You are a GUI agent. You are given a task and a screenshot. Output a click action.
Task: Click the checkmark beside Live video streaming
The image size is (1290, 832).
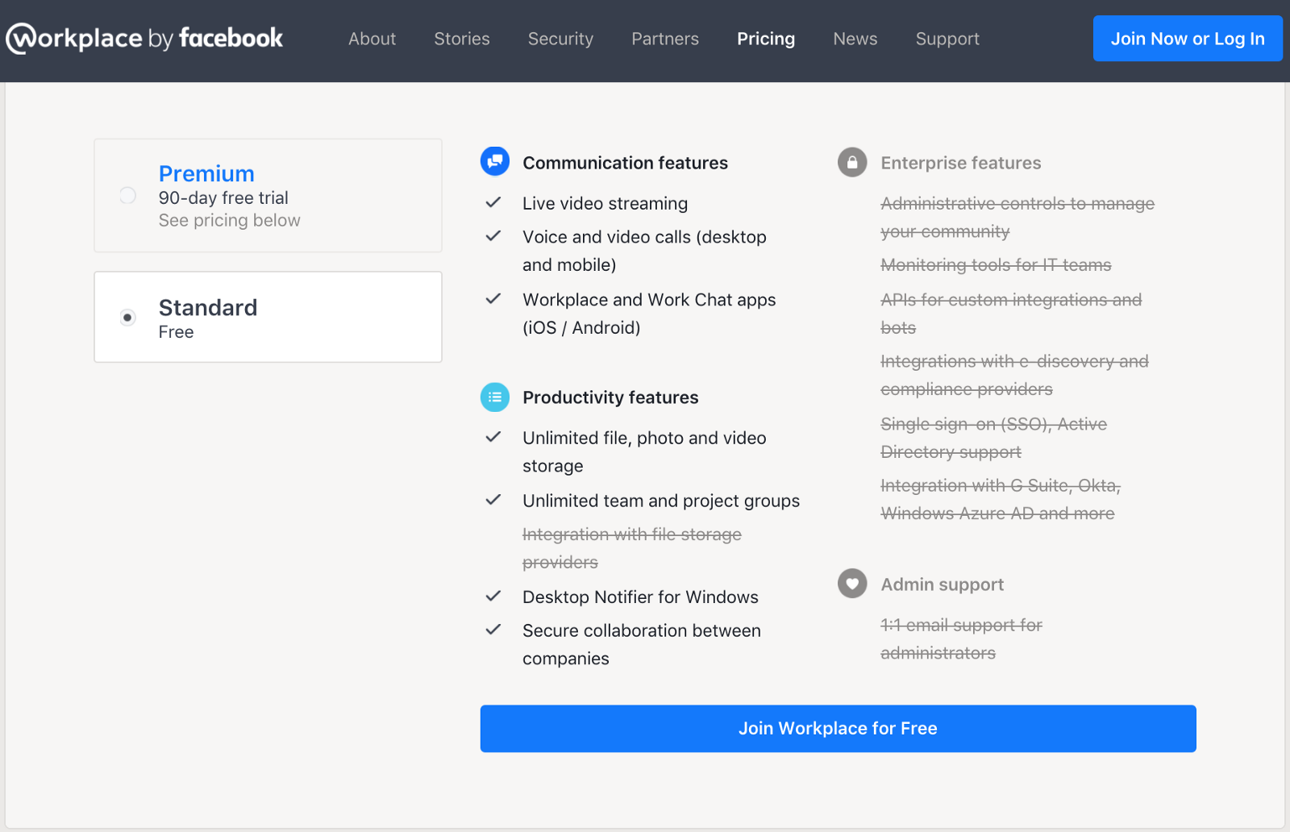click(493, 202)
